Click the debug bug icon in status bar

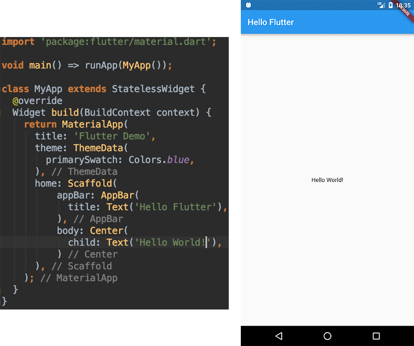248,4
